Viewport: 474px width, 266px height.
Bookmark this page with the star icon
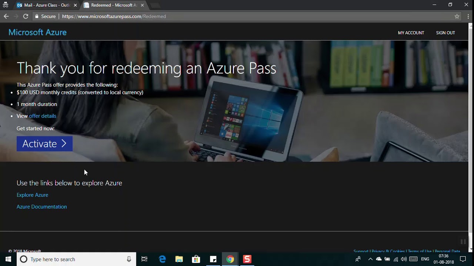click(x=457, y=16)
